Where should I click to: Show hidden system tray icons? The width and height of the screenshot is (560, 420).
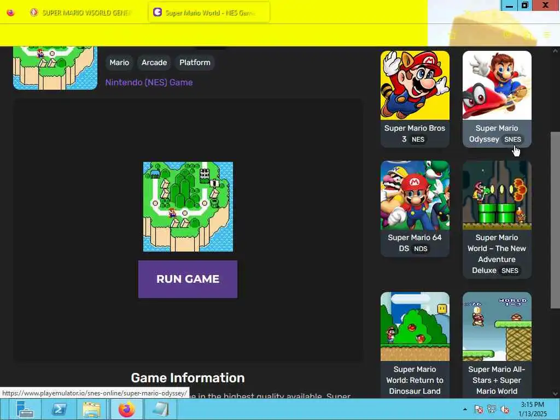coord(465,409)
